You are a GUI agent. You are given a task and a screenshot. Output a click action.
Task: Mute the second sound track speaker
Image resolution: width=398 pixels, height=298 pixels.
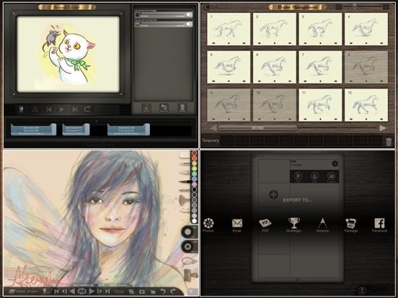190,24
